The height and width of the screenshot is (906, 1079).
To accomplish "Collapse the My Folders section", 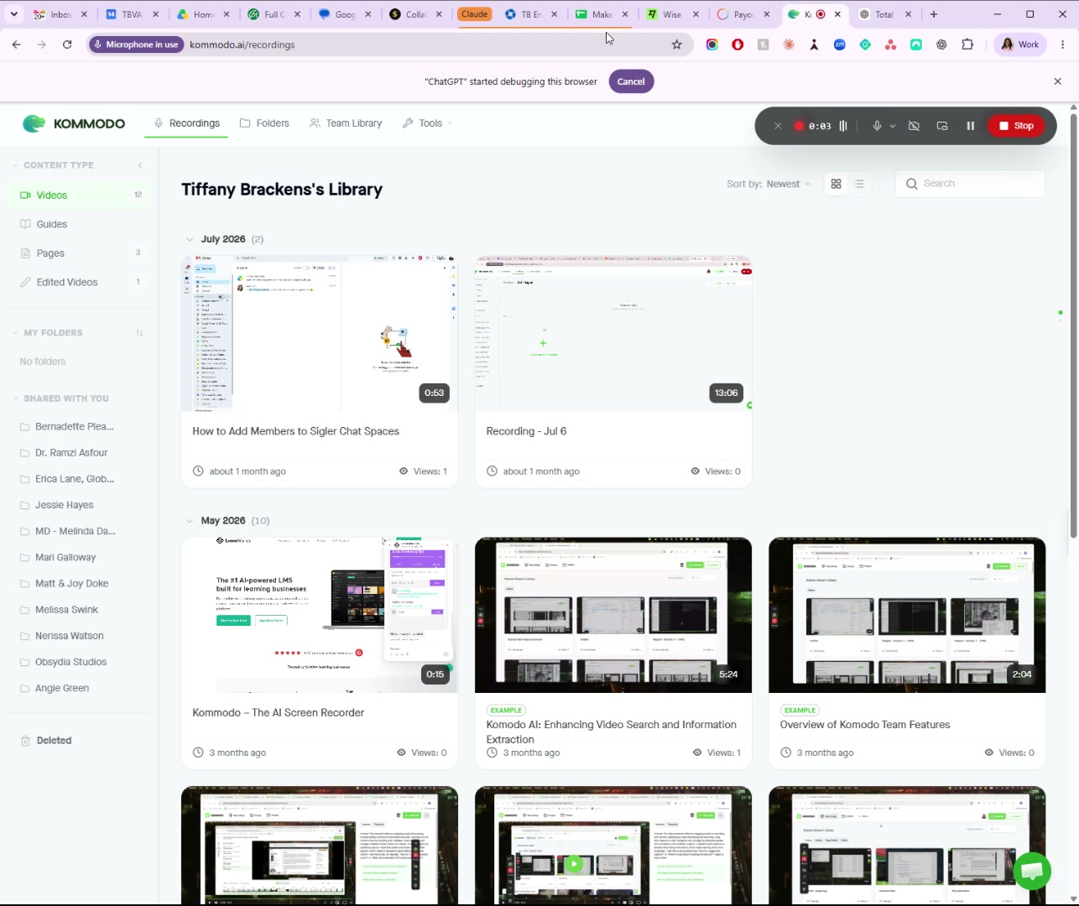I will (47, 333).
